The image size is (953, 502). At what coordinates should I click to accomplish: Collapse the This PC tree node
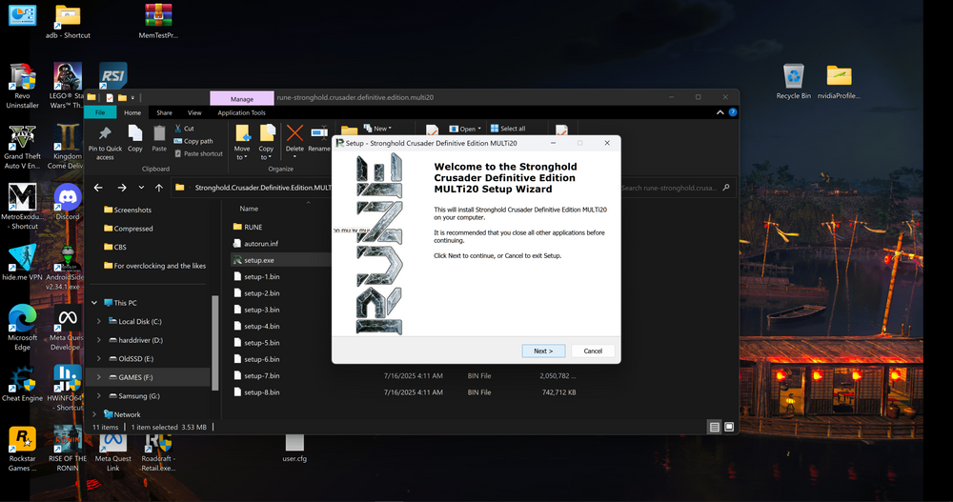94,303
